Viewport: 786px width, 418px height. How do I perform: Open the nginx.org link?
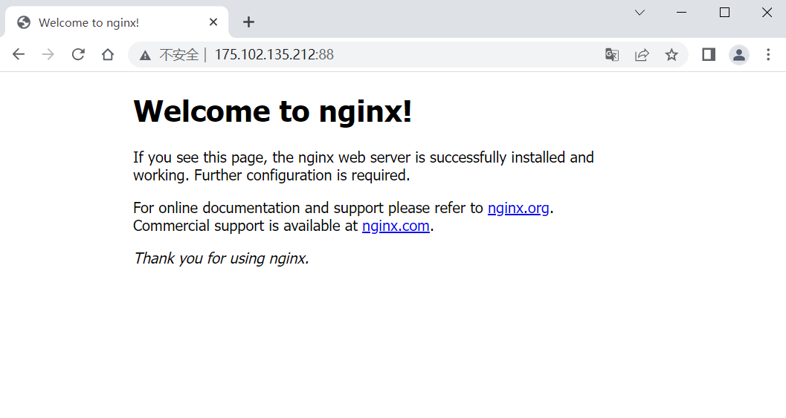point(518,208)
